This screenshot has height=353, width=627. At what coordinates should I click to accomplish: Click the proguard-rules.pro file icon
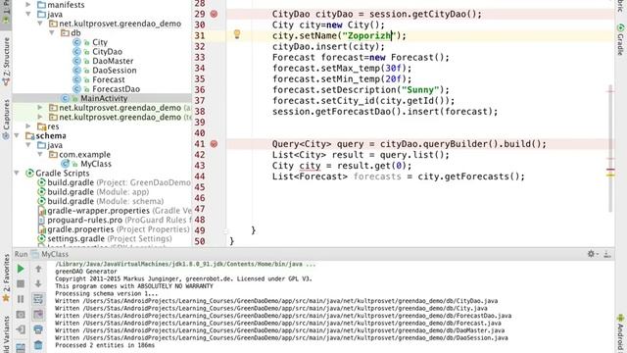pos(41,220)
